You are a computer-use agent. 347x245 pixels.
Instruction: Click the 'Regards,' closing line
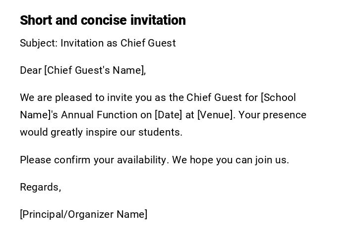(x=40, y=187)
